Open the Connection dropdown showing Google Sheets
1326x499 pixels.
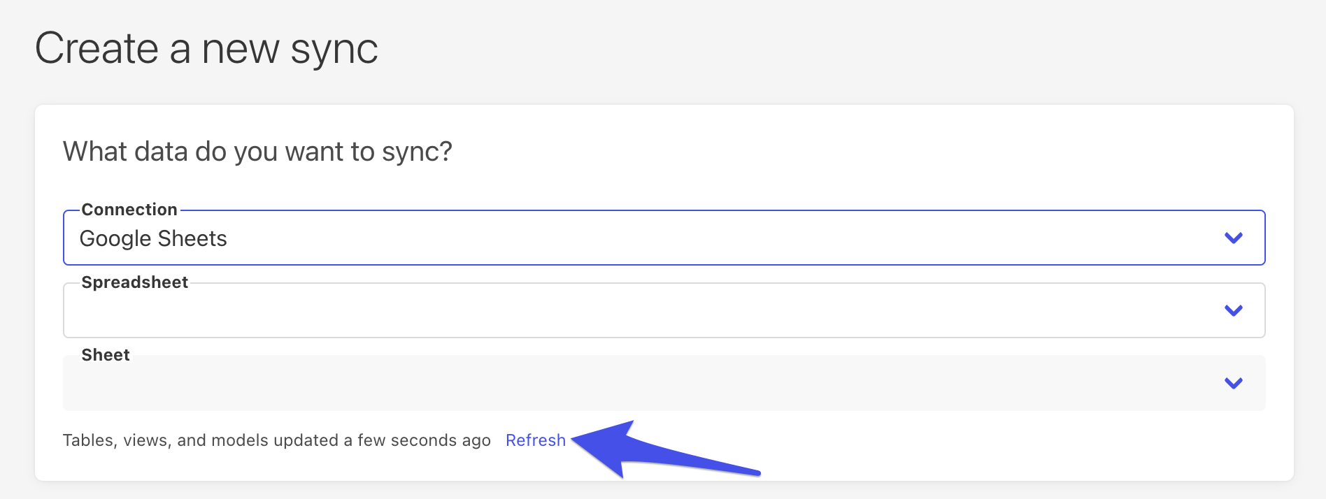click(629, 238)
